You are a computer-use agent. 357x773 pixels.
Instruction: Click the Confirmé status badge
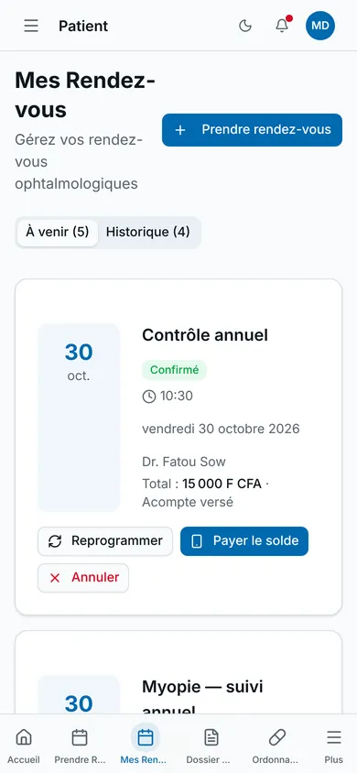point(174,370)
